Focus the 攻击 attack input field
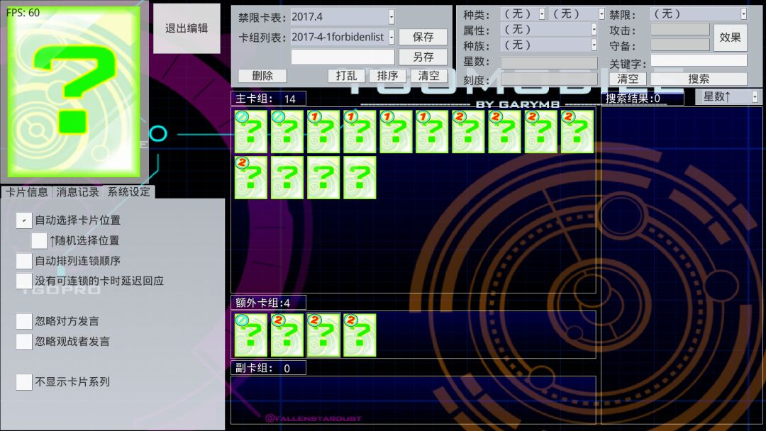Screen dimensions: 766x431 point(680,30)
